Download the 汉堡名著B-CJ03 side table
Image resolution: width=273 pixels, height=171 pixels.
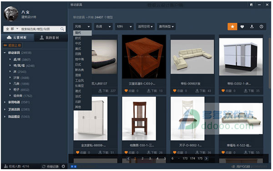(155, 91)
